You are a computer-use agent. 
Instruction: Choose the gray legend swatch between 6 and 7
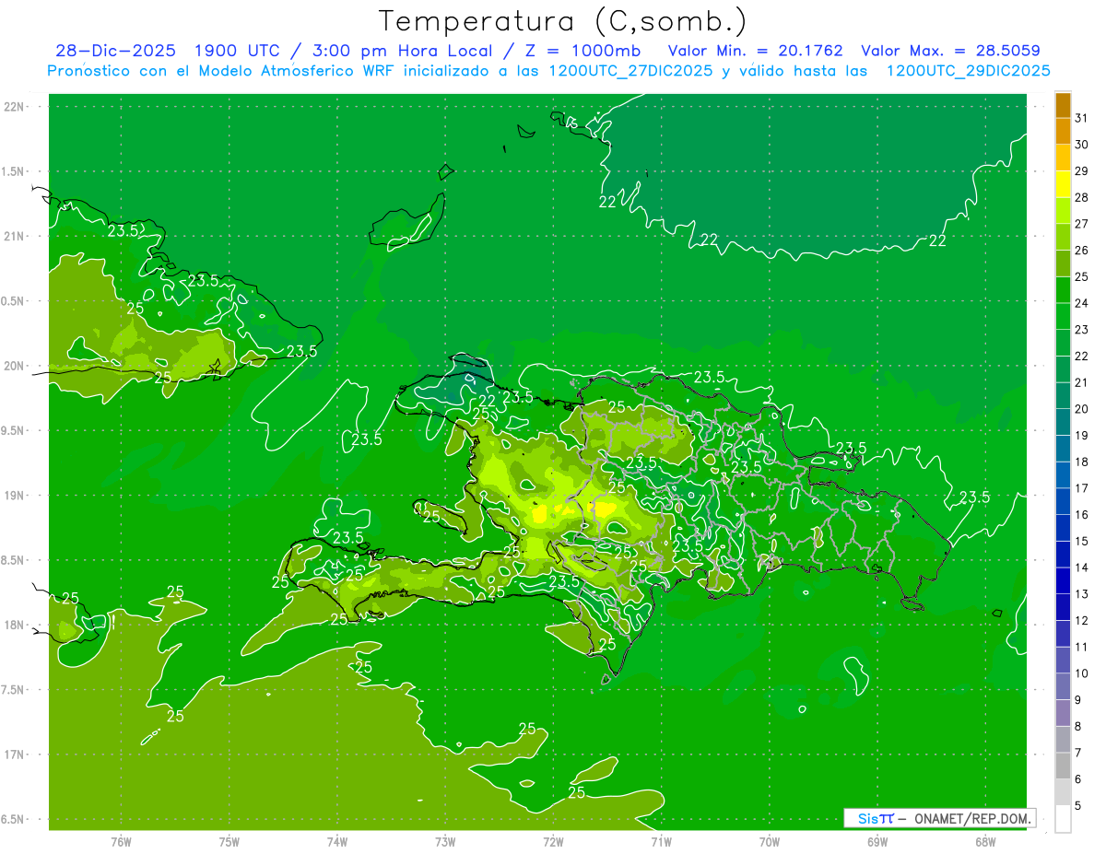(x=1063, y=766)
